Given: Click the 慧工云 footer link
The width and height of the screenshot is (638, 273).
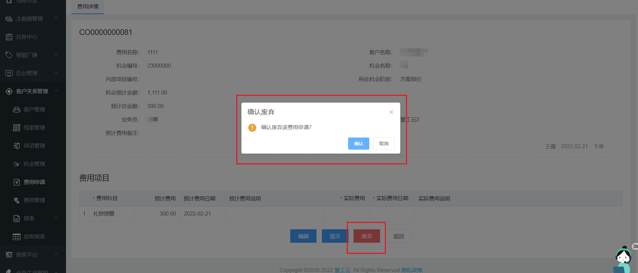Looking at the screenshot, I should tap(342, 270).
